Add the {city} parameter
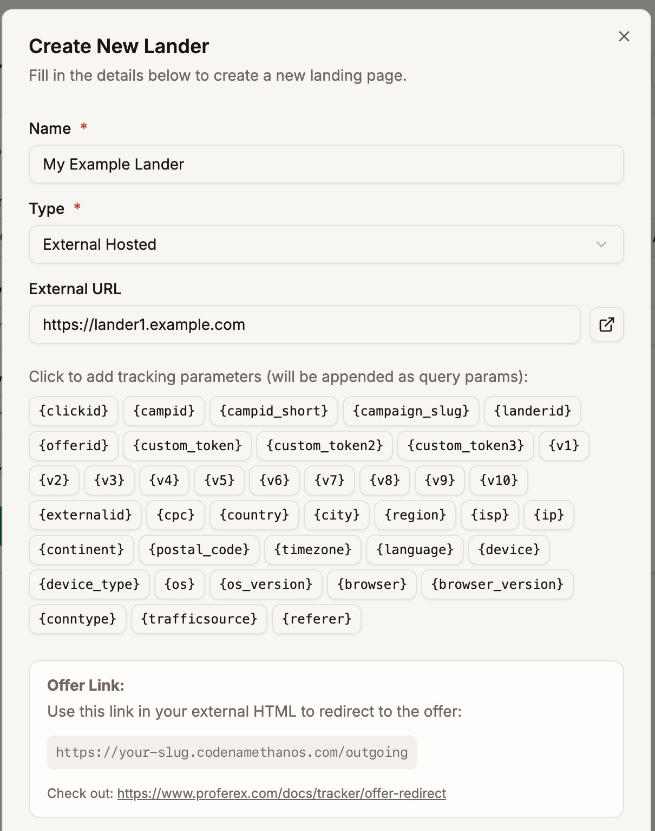The height and width of the screenshot is (831, 655). tap(337, 515)
